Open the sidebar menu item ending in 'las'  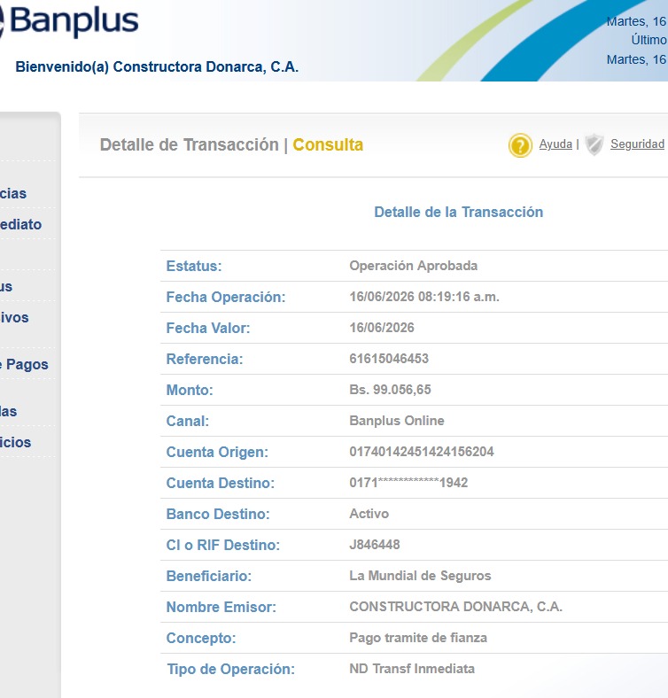[9, 411]
